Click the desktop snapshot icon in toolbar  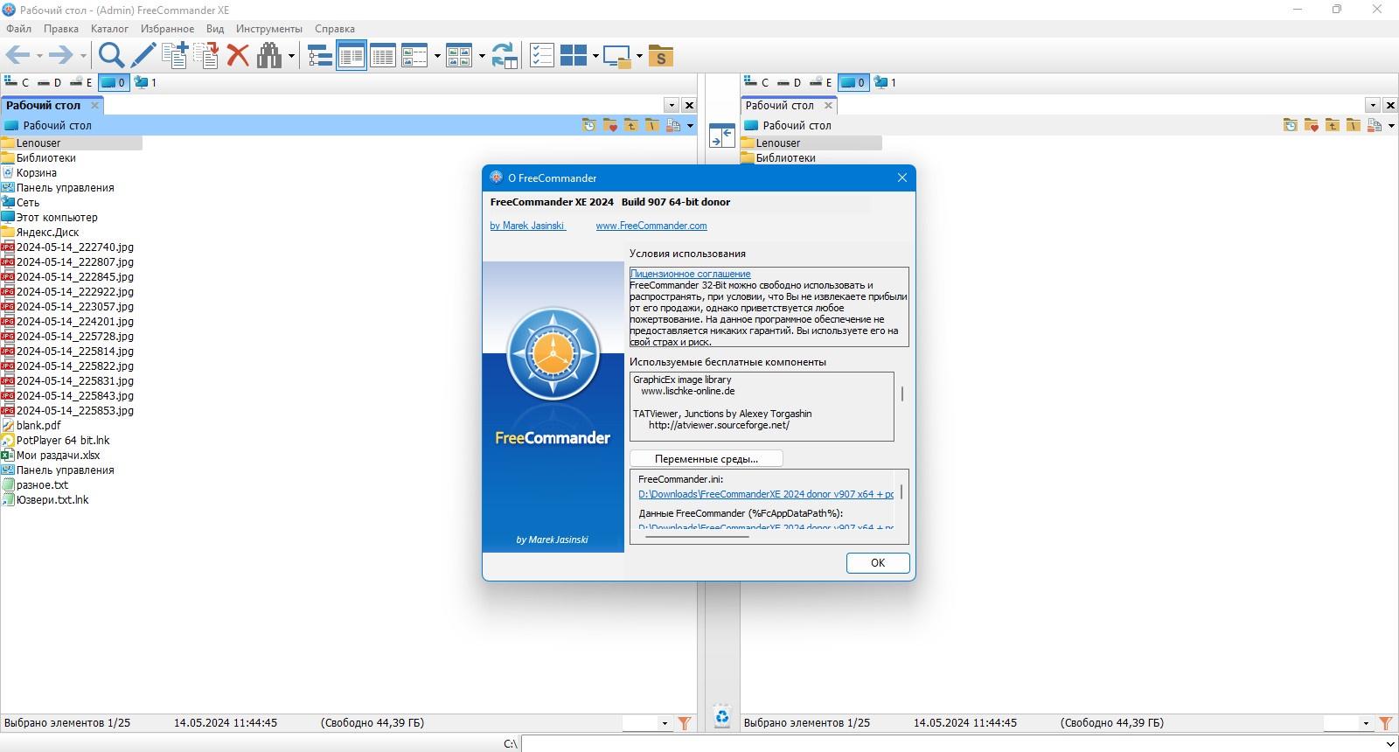click(x=617, y=57)
